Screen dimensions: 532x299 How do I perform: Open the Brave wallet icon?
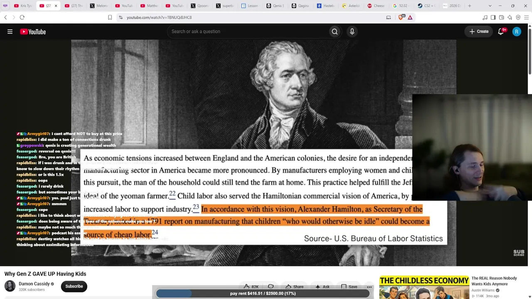502,17
